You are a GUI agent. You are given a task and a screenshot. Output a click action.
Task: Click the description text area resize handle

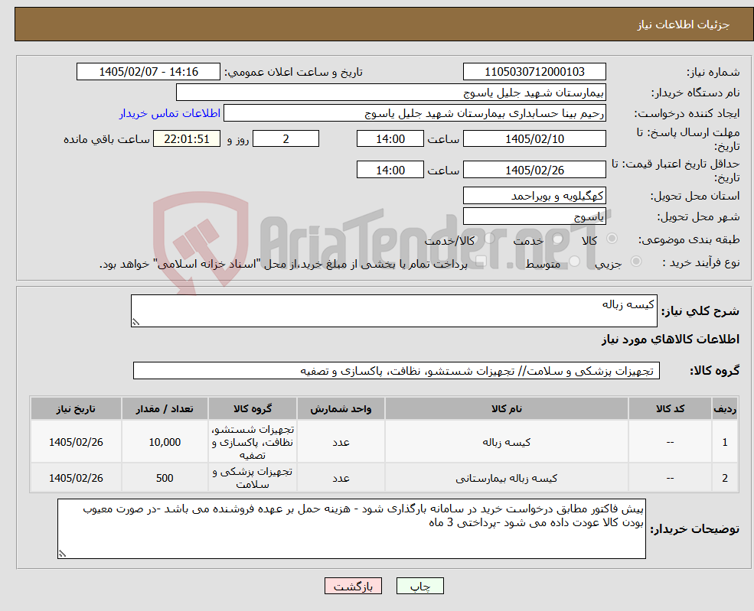(x=135, y=322)
